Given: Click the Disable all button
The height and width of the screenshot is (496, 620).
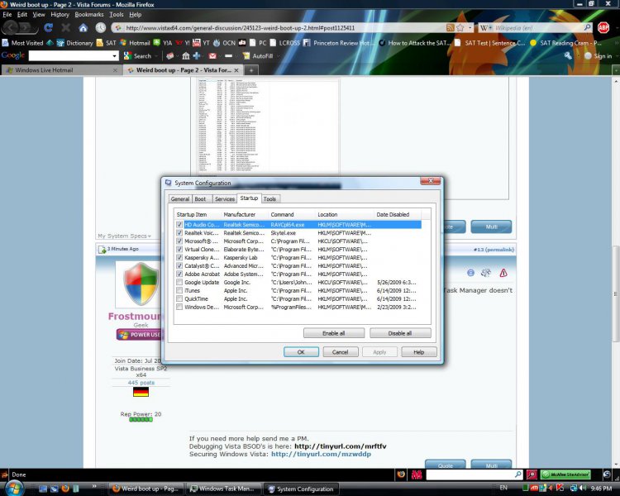Looking at the screenshot, I should (x=400, y=333).
